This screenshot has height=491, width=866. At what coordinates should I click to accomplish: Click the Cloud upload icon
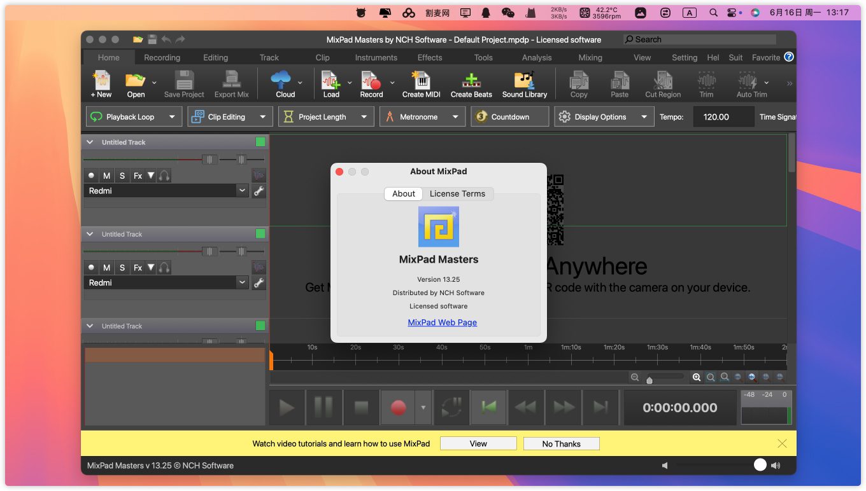tap(281, 81)
